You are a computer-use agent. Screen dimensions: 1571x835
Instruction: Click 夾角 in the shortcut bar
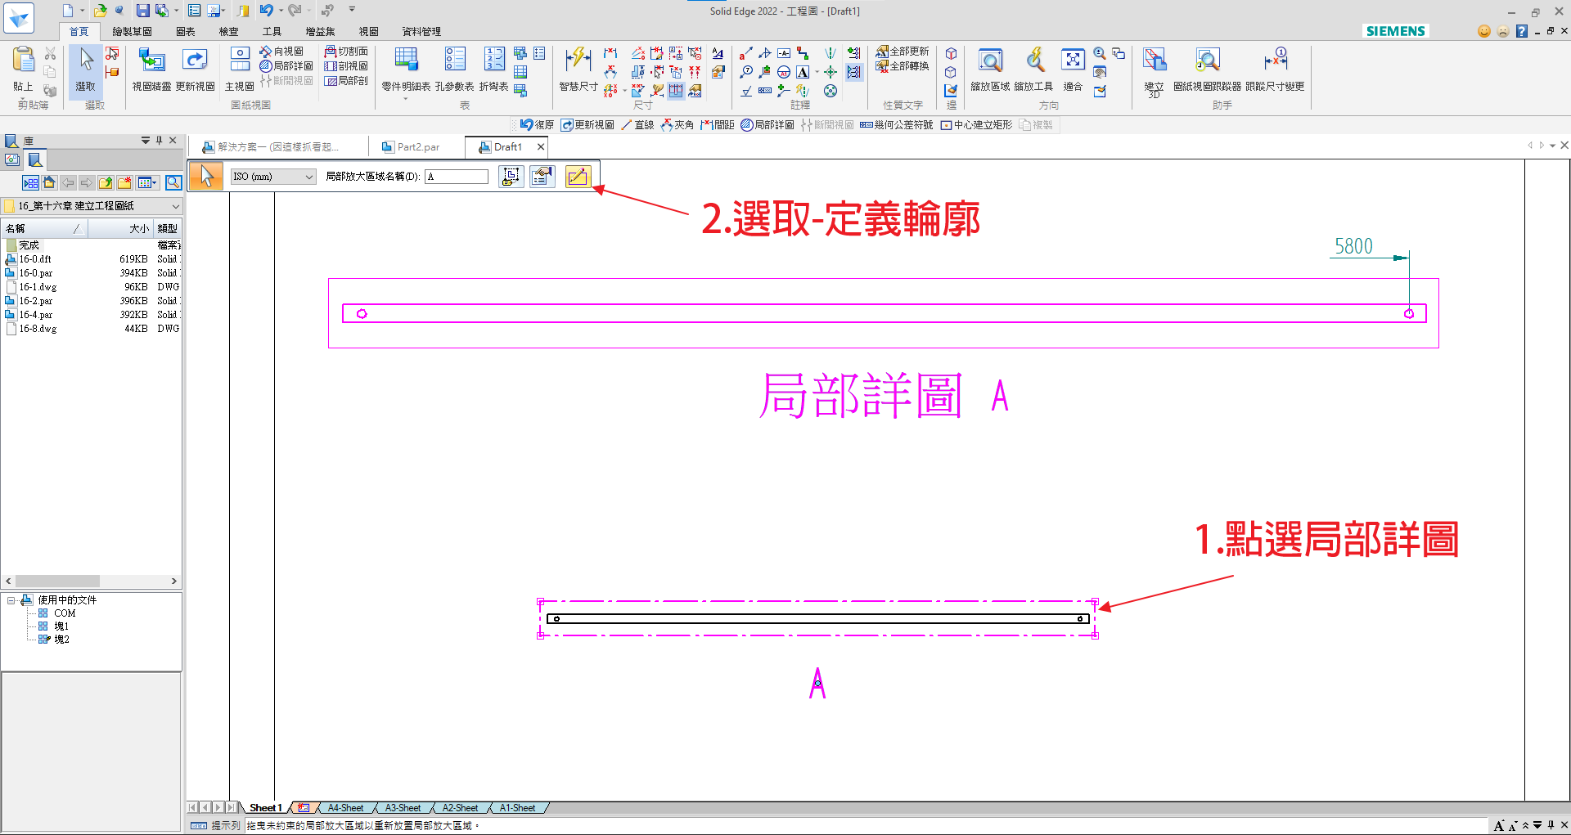coord(677,125)
